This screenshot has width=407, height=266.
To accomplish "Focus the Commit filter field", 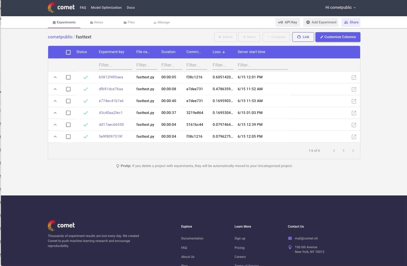I will [x=197, y=65].
